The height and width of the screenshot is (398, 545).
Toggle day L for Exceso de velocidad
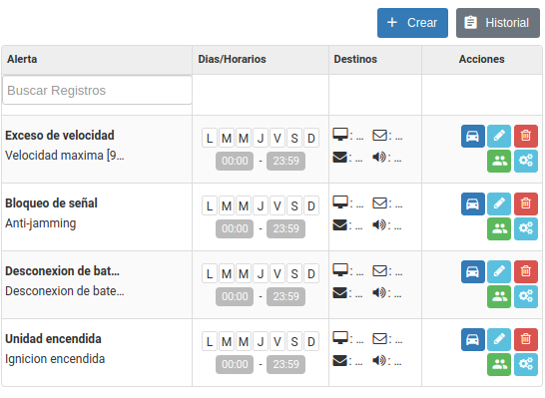[210, 139]
